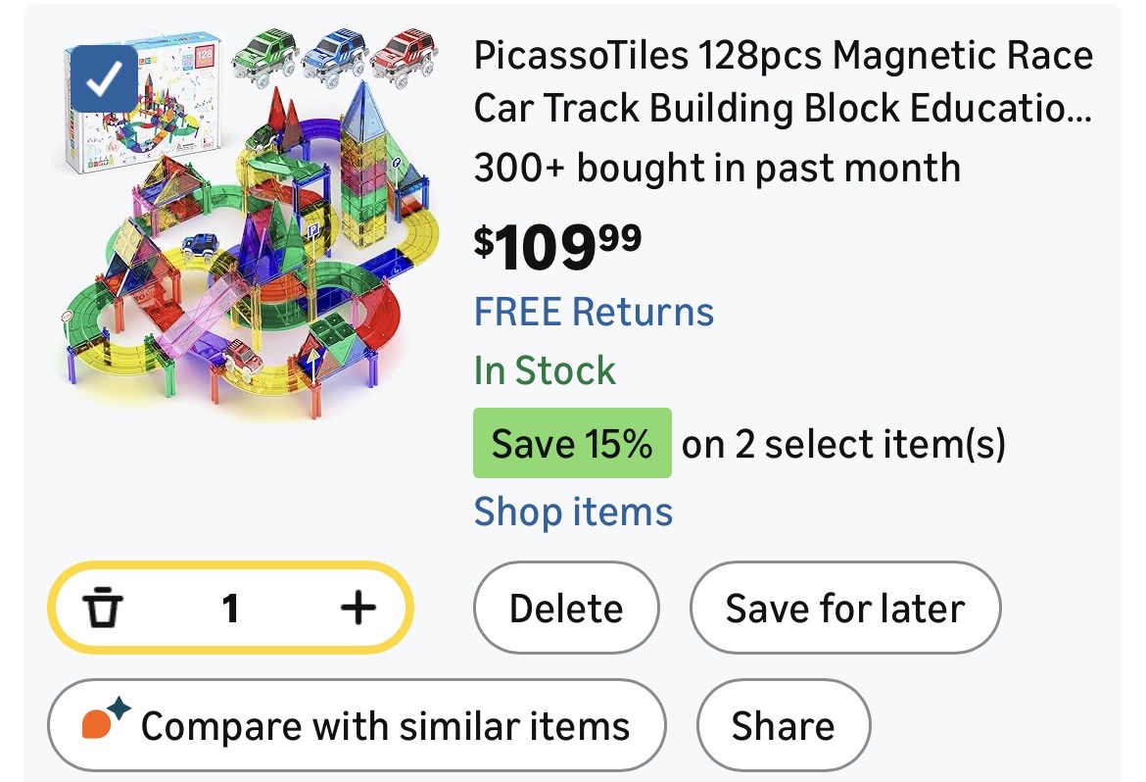Click the 300+ bought in past month text
Screen dimensions: 1146x782
click(x=716, y=169)
